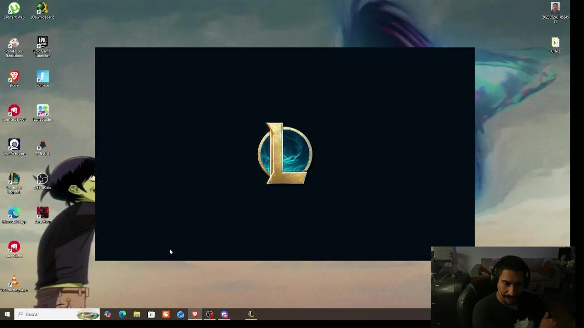Viewport: 584px width, 328px height.
Task: Open JDownloader 2 desktop shortcut
Action: [x=42, y=10]
